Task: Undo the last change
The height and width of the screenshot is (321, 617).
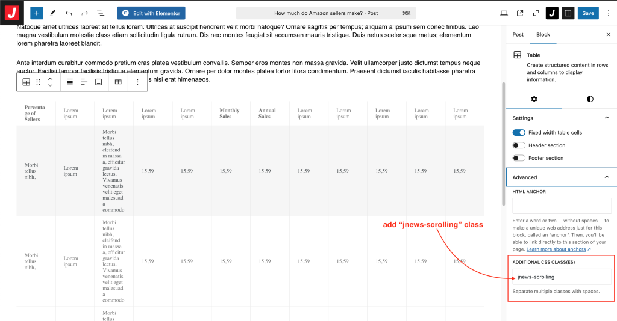Action: [x=69, y=13]
